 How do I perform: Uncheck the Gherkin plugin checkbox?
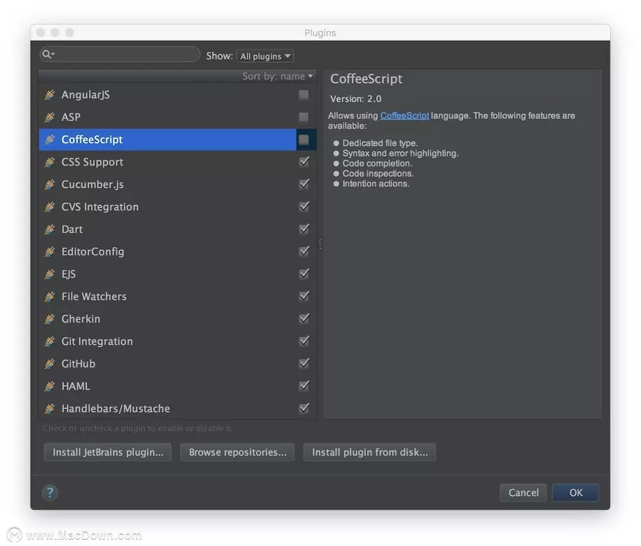(304, 319)
